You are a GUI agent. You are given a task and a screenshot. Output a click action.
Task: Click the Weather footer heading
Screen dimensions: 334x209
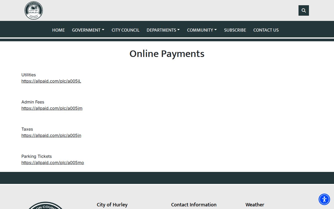tap(255, 205)
